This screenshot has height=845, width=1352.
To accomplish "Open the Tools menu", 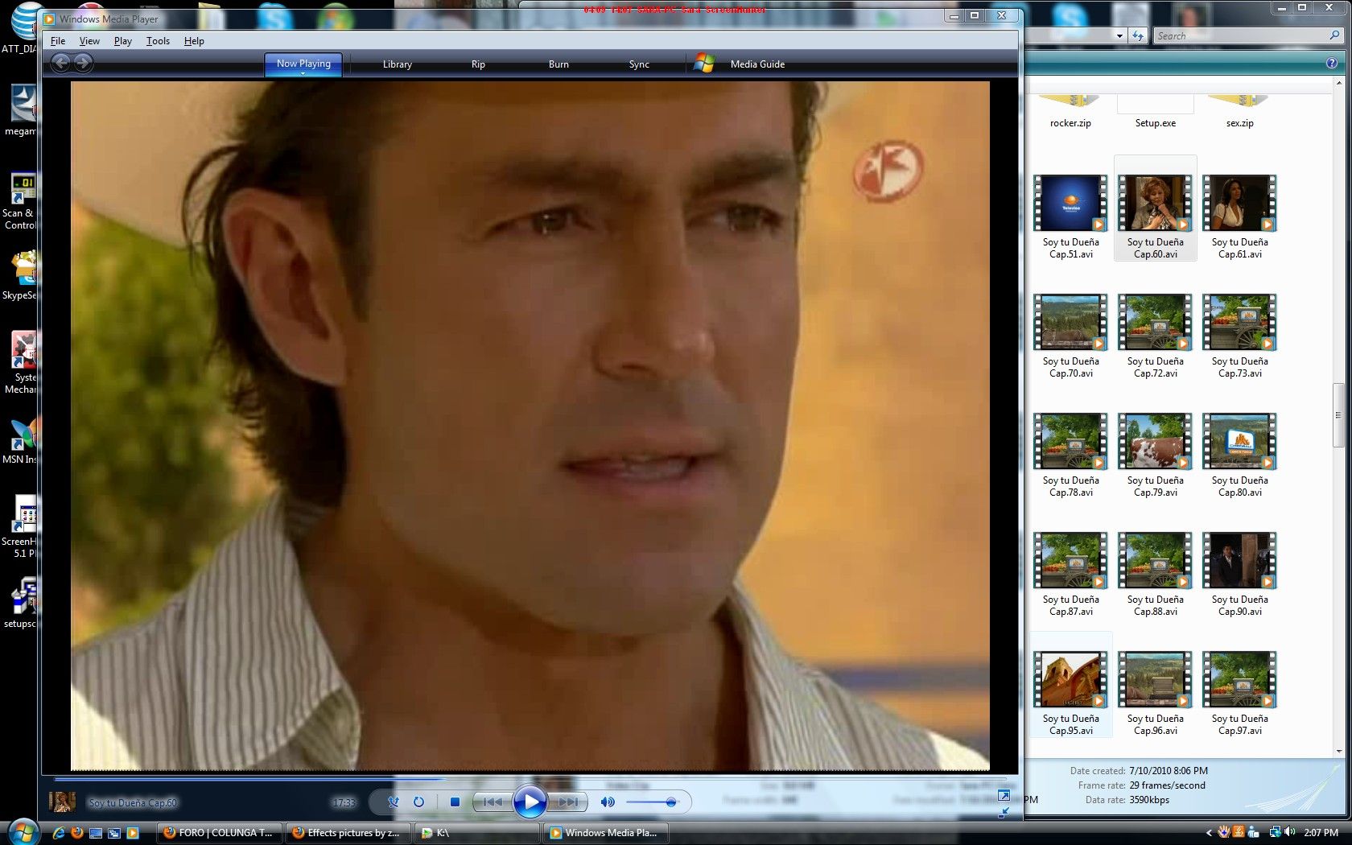I will click(x=158, y=41).
